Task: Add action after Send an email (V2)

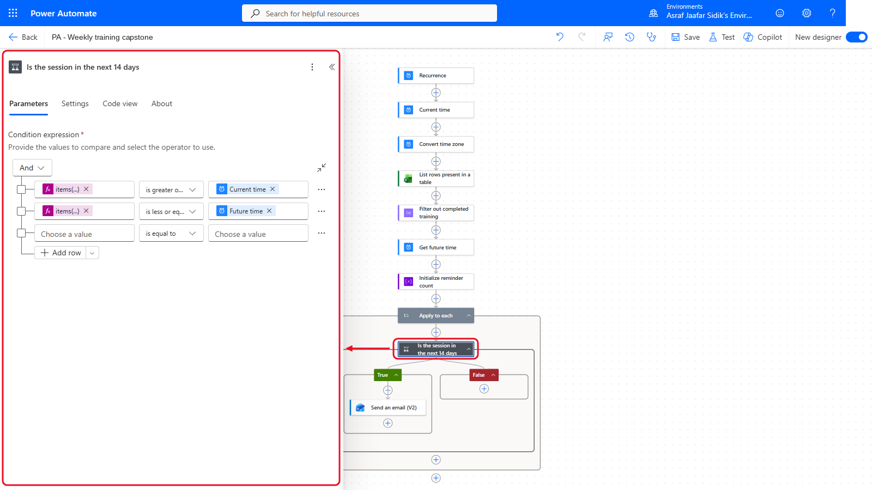Action: click(388, 423)
